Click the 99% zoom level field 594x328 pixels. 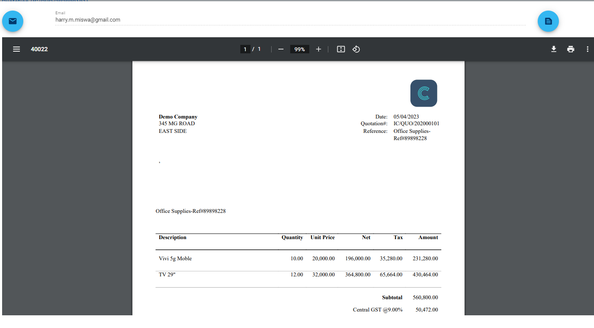pyautogui.click(x=300, y=49)
